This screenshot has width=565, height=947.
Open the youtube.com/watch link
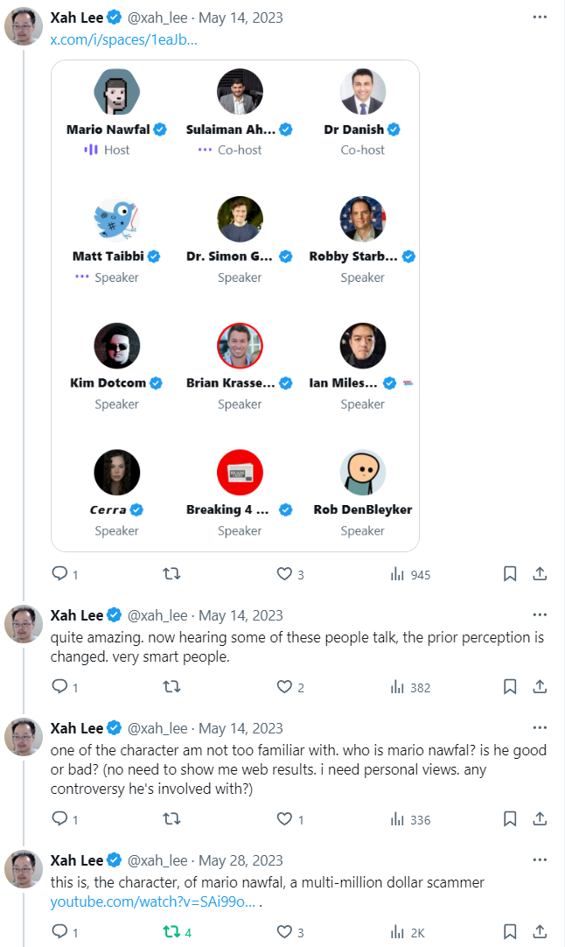[152, 901]
